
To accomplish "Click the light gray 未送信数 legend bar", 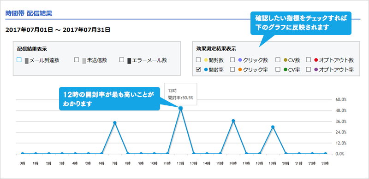I will coord(84,61).
